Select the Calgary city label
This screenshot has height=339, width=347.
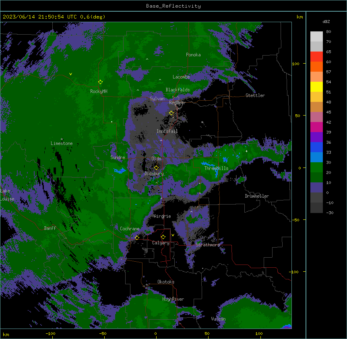[x=161, y=243]
